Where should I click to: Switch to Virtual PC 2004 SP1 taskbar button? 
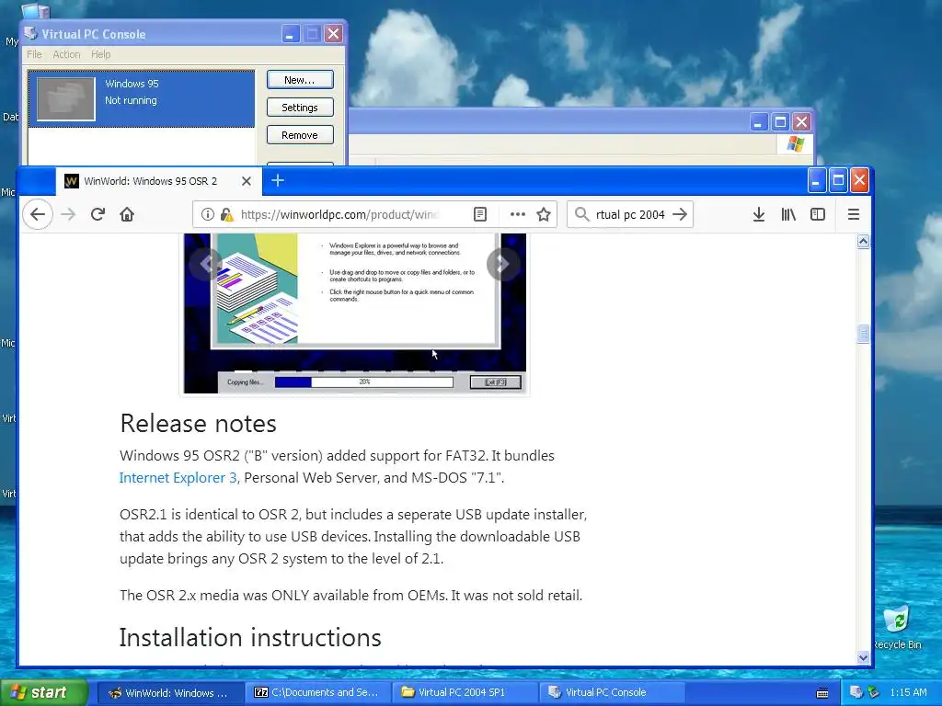[x=465, y=692]
